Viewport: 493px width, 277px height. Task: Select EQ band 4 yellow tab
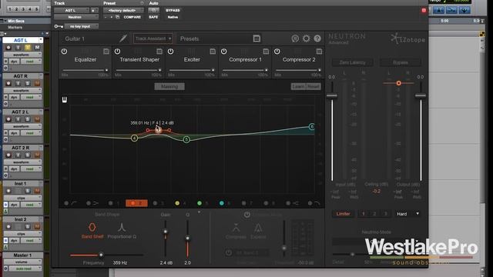click(180, 203)
